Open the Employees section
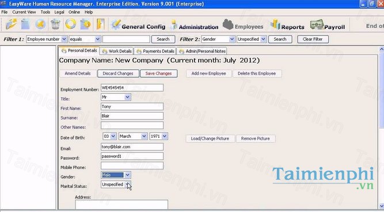This screenshot has height=212, width=384. [x=243, y=25]
